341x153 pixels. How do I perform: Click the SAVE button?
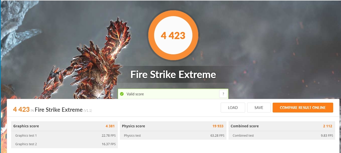259,107
